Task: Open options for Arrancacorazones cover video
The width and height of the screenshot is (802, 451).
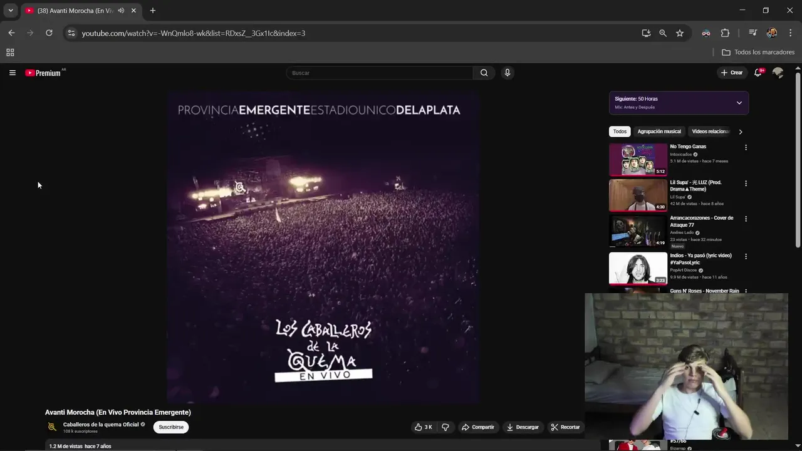Action: [x=746, y=219]
